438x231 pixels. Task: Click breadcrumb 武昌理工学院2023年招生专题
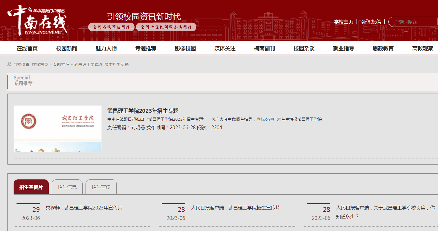pos(101,64)
